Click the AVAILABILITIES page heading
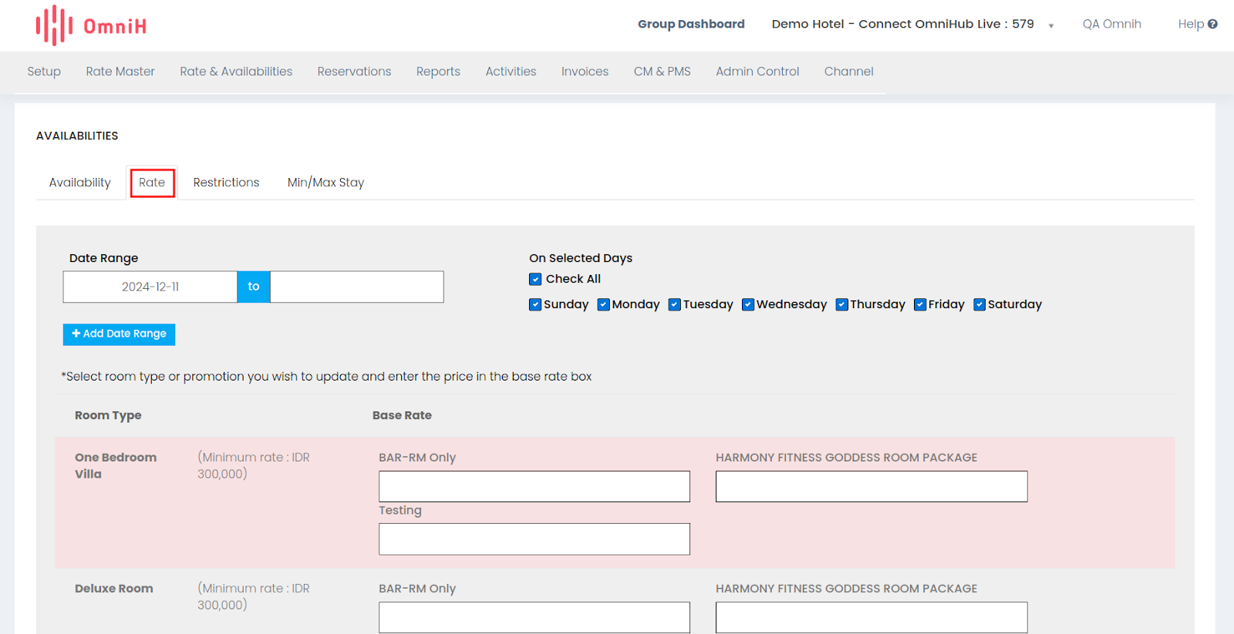The height and width of the screenshot is (634, 1234). tap(77, 136)
